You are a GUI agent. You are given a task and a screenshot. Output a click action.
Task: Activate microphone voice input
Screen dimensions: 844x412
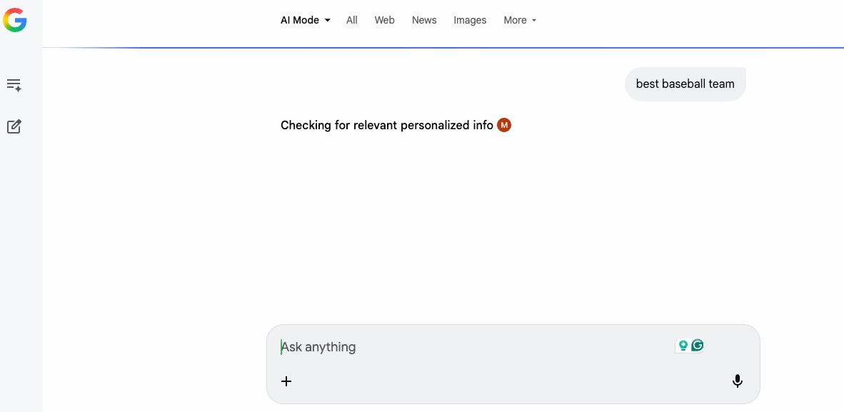[738, 381]
